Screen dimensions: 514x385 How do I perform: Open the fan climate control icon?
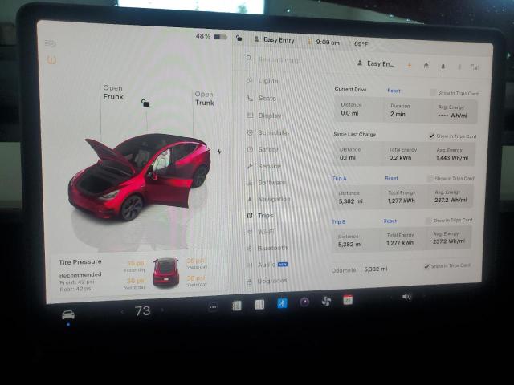[326, 302]
